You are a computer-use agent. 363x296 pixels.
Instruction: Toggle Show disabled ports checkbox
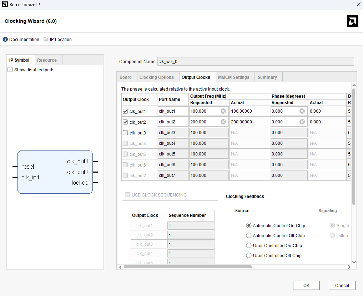click(10, 70)
